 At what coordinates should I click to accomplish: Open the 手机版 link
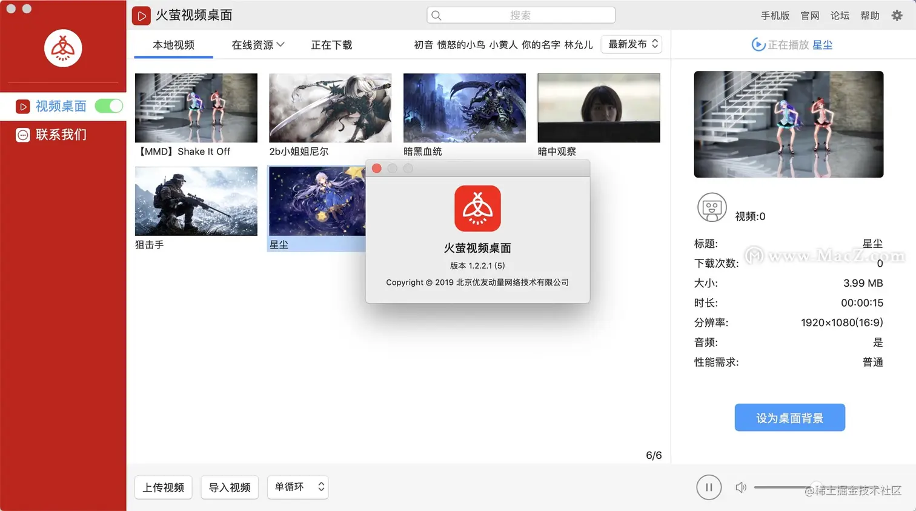[x=775, y=16]
